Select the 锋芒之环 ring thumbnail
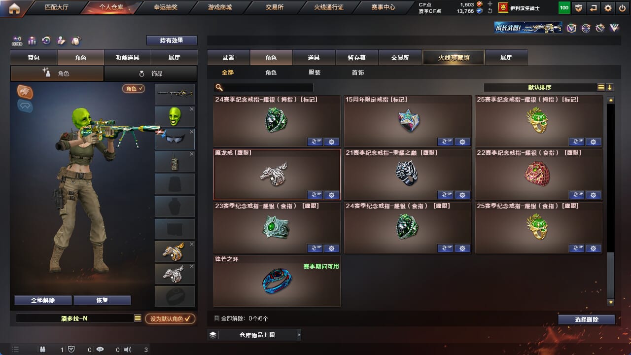631x355 pixels. pyautogui.click(x=277, y=282)
